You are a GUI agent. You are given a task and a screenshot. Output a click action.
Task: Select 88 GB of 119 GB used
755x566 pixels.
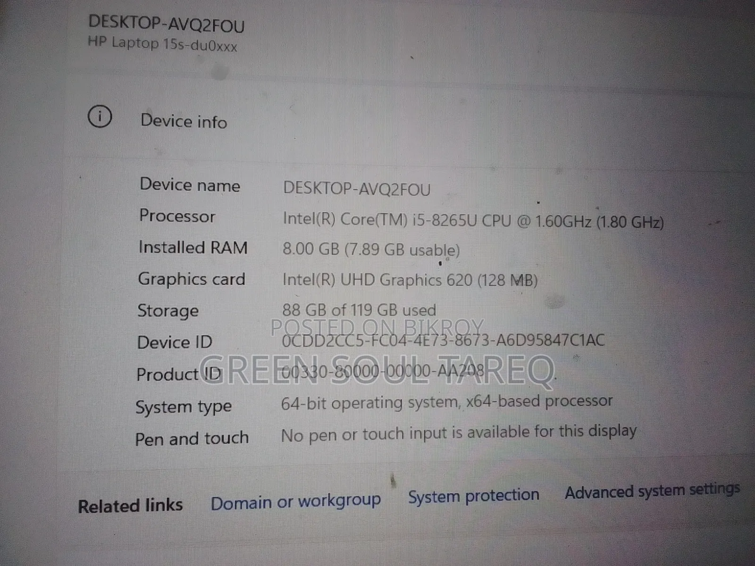[x=359, y=310]
